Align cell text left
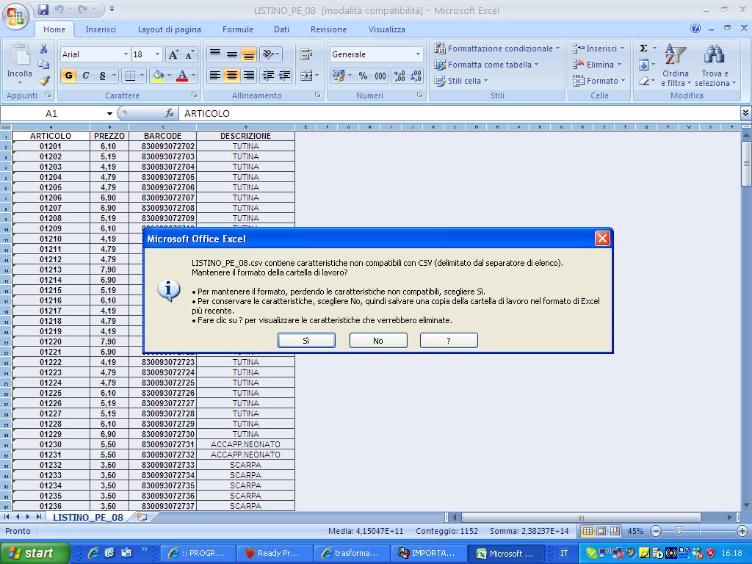 (x=215, y=76)
